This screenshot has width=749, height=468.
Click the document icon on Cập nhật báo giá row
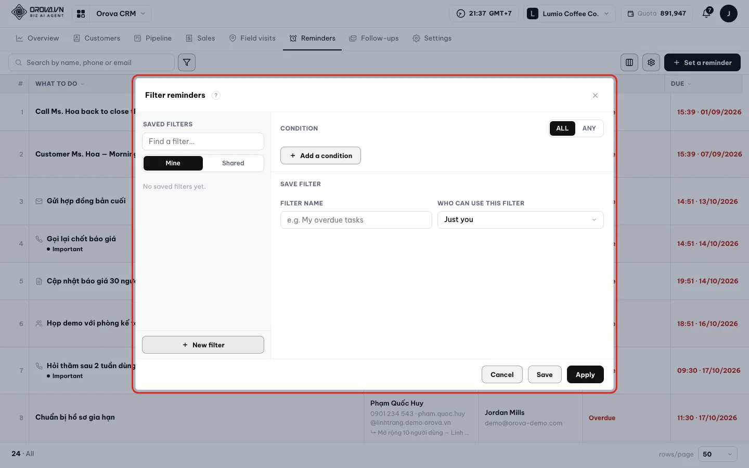(39, 281)
